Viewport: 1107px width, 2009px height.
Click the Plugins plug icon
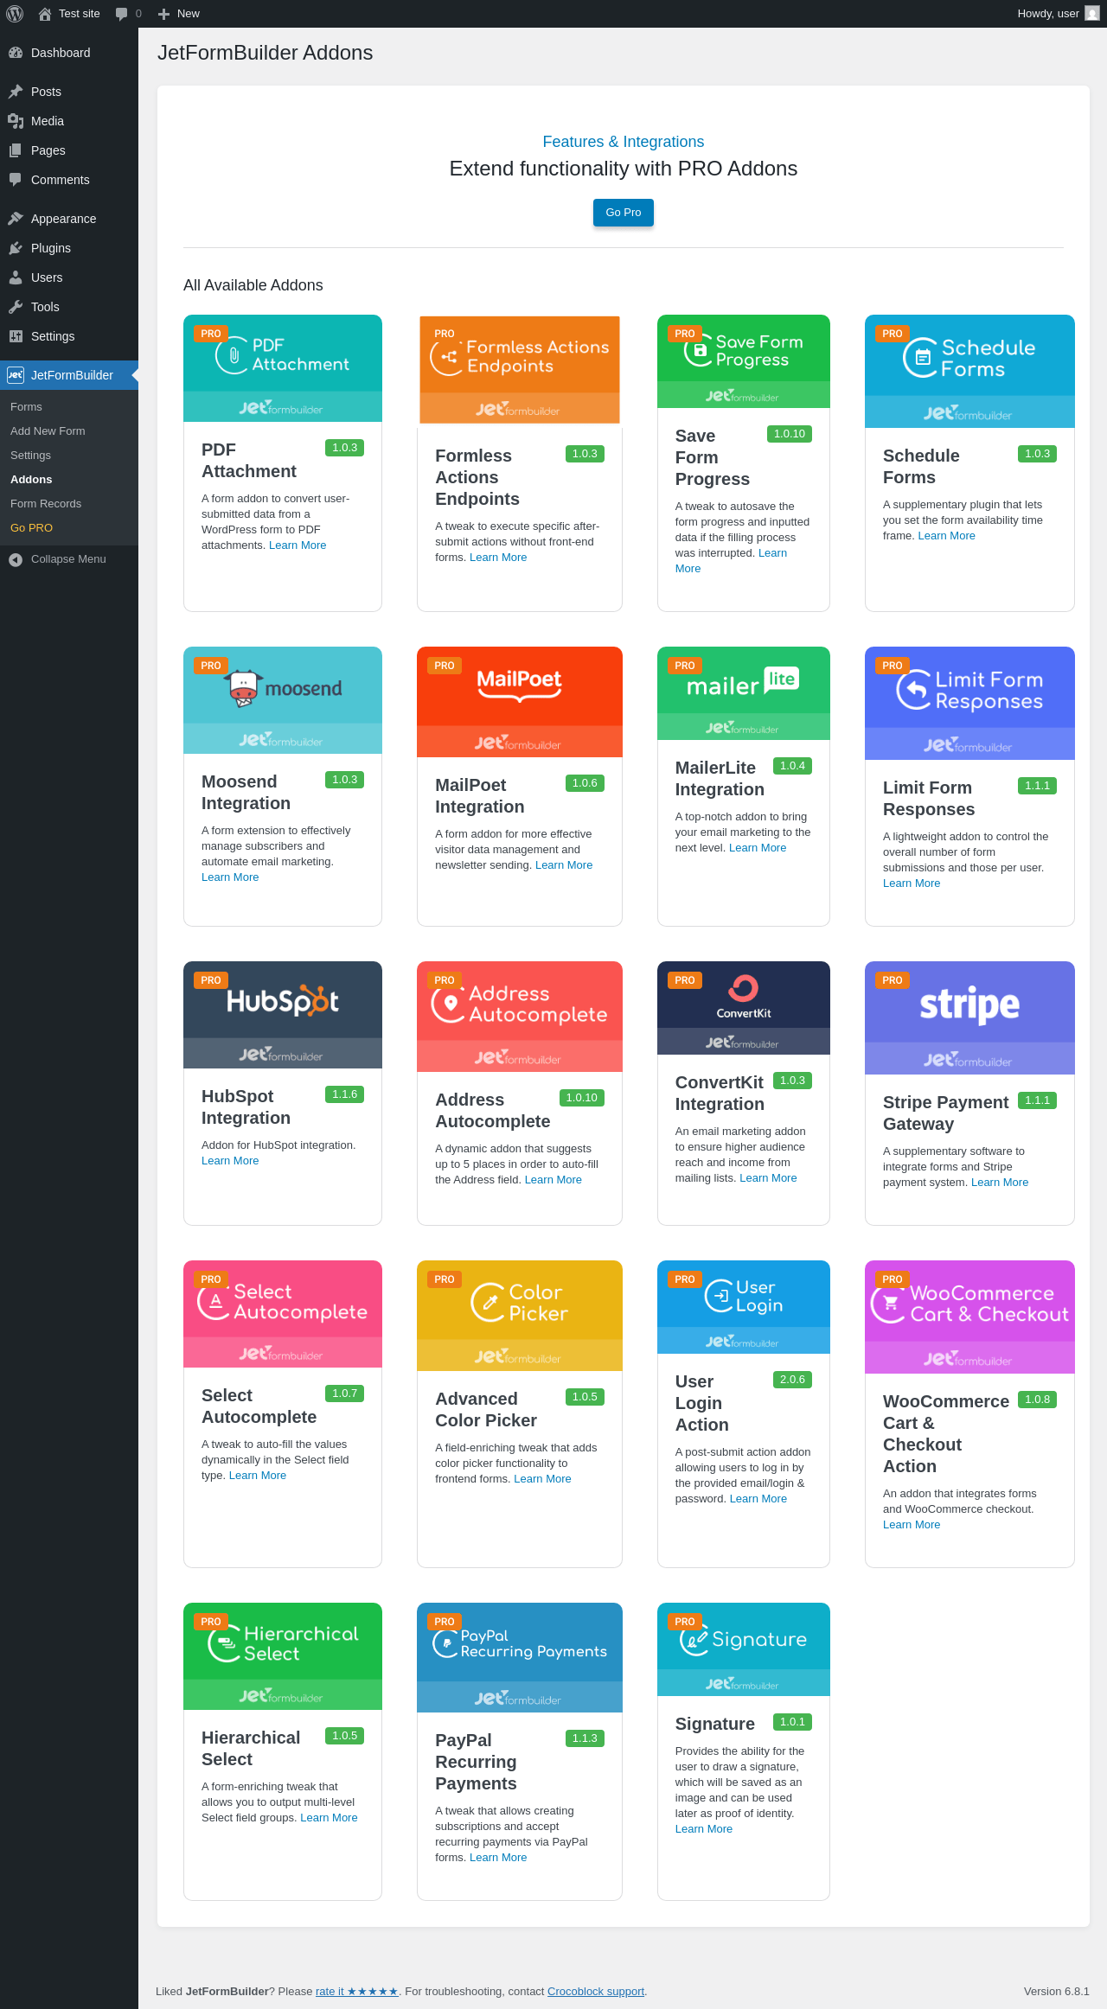tap(16, 248)
